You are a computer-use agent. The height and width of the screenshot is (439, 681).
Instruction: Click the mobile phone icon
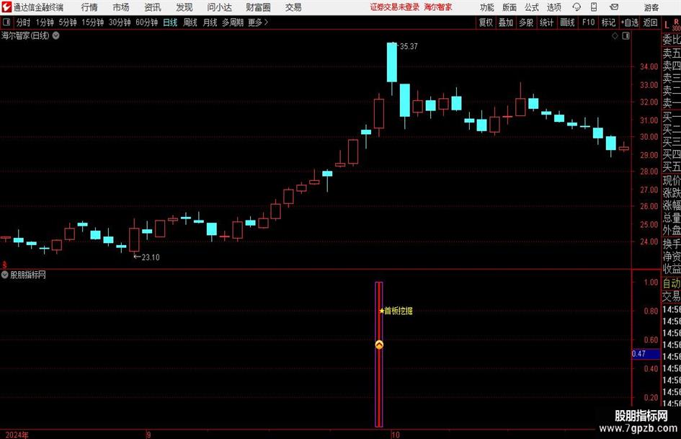click(594, 7)
